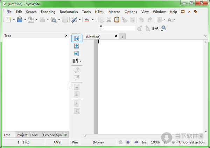Open the HTML menu
The width and height of the screenshot is (210, 148).
click(x=99, y=12)
